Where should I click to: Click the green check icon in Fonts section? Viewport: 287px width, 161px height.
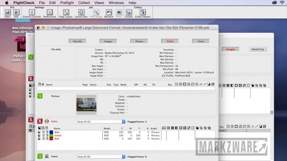pyautogui.click(x=40, y=156)
